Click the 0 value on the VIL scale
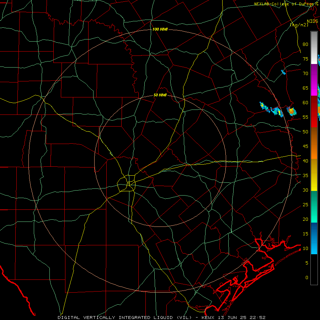 point(307,278)
